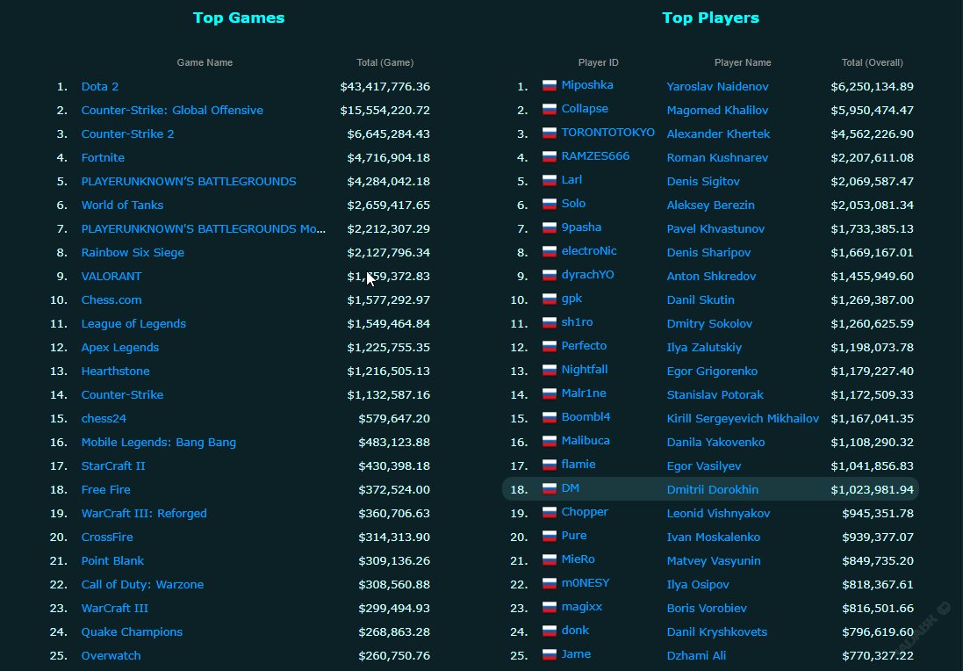963x671 pixels.
Task: Click the Top Players heading
Action: (710, 18)
